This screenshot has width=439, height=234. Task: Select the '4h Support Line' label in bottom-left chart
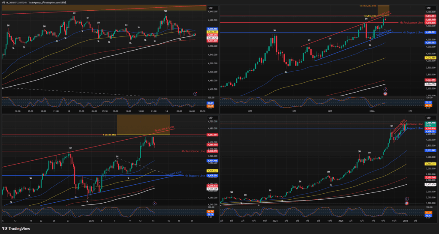pos(195,176)
